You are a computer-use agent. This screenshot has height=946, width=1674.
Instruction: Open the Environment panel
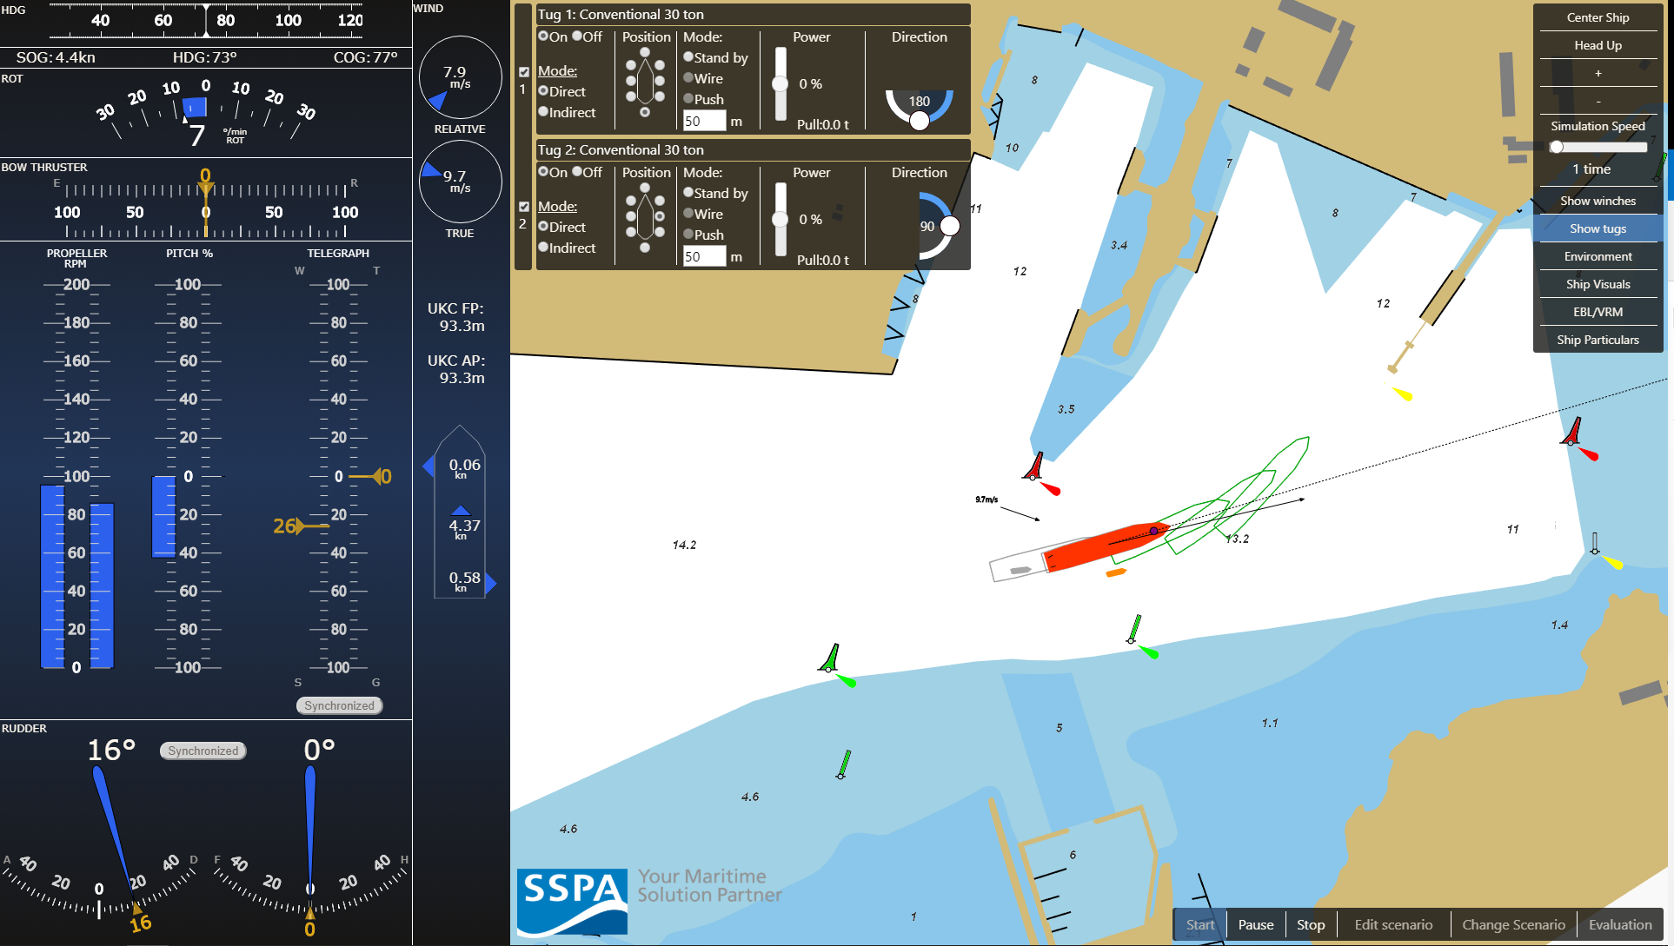(1598, 256)
